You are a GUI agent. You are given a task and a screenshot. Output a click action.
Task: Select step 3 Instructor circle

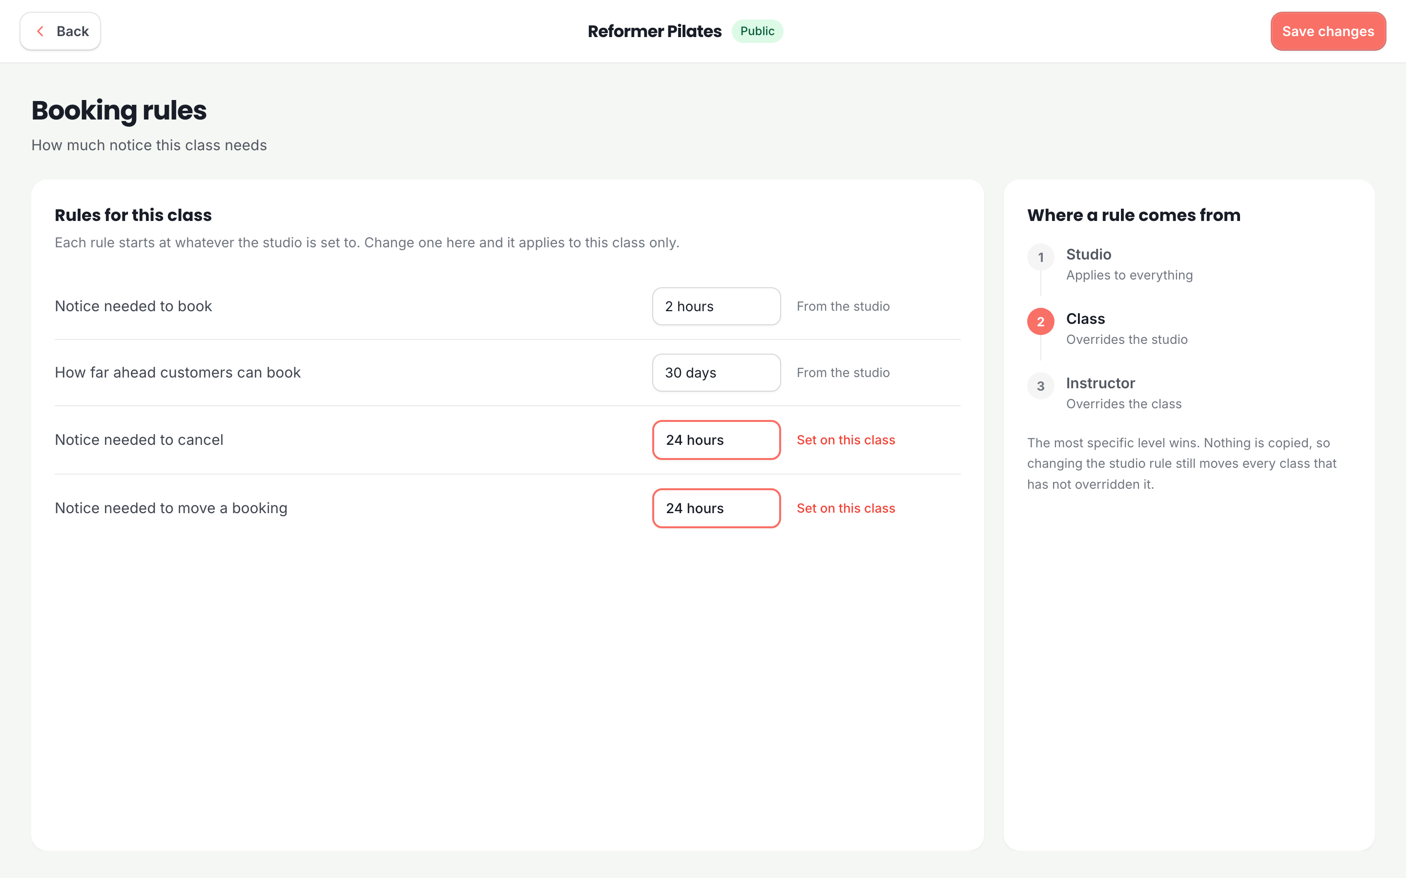[1040, 386]
